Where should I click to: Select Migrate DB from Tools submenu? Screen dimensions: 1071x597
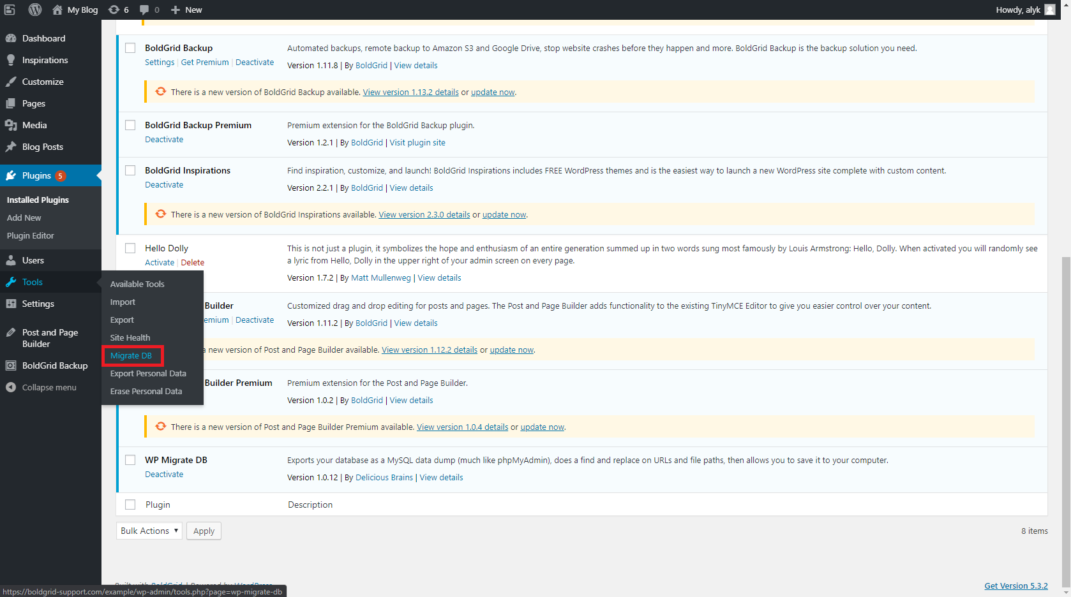tap(131, 356)
